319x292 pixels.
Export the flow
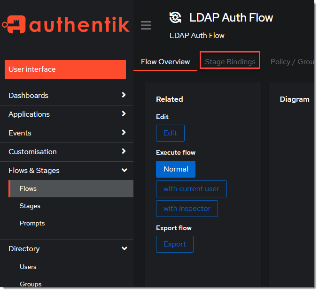(x=174, y=244)
